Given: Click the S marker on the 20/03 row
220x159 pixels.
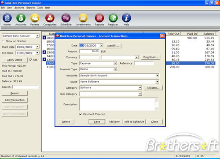Looking at the screenshot, I should [44, 38].
